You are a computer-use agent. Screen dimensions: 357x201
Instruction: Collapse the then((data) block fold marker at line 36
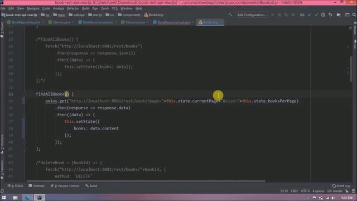tap(25, 114)
